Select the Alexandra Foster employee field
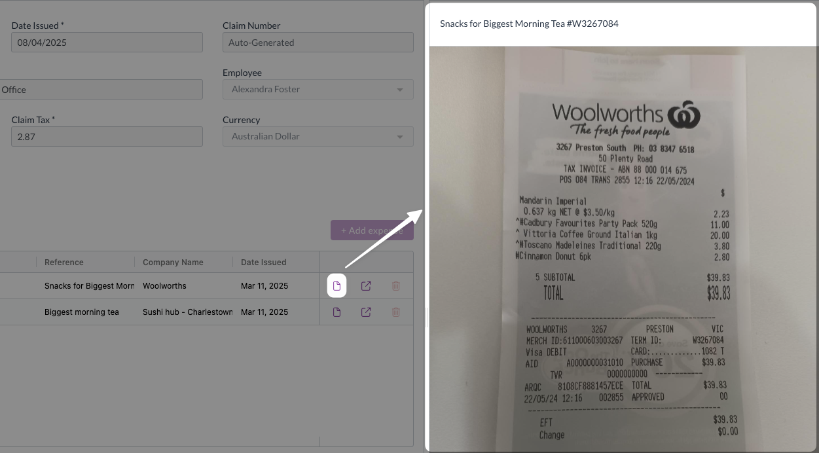Screen dimensions: 819x453 click(x=318, y=90)
